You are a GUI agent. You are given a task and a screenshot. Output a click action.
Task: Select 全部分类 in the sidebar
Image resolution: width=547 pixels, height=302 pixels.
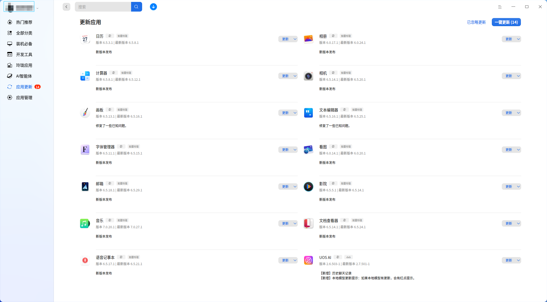(24, 33)
